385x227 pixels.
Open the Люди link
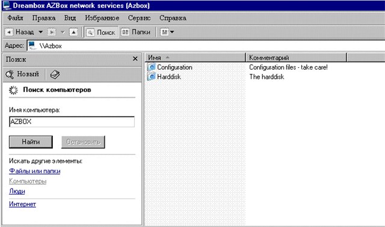17,191
